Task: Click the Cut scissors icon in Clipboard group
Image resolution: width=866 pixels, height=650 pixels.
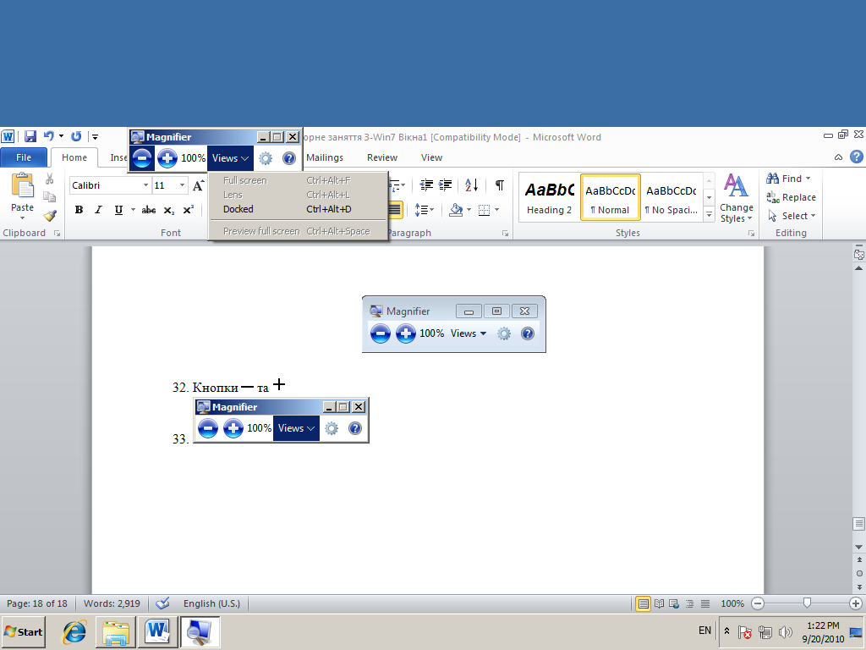Action: pos(49,179)
